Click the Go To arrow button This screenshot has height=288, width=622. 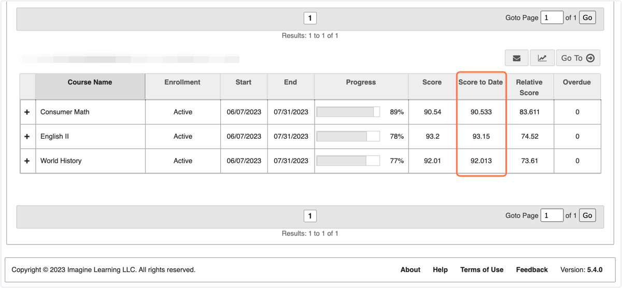pos(578,58)
